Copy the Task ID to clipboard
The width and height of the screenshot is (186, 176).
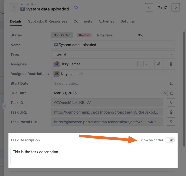point(171,103)
